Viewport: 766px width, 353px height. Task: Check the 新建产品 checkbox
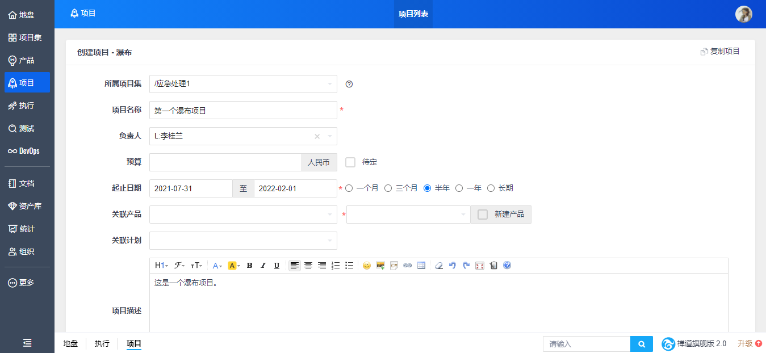[483, 215]
